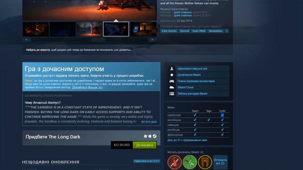Open recent reviews 'дуже схвальні' link
This screenshot has width=303, height=170.
pyautogui.click(x=183, y=12)
